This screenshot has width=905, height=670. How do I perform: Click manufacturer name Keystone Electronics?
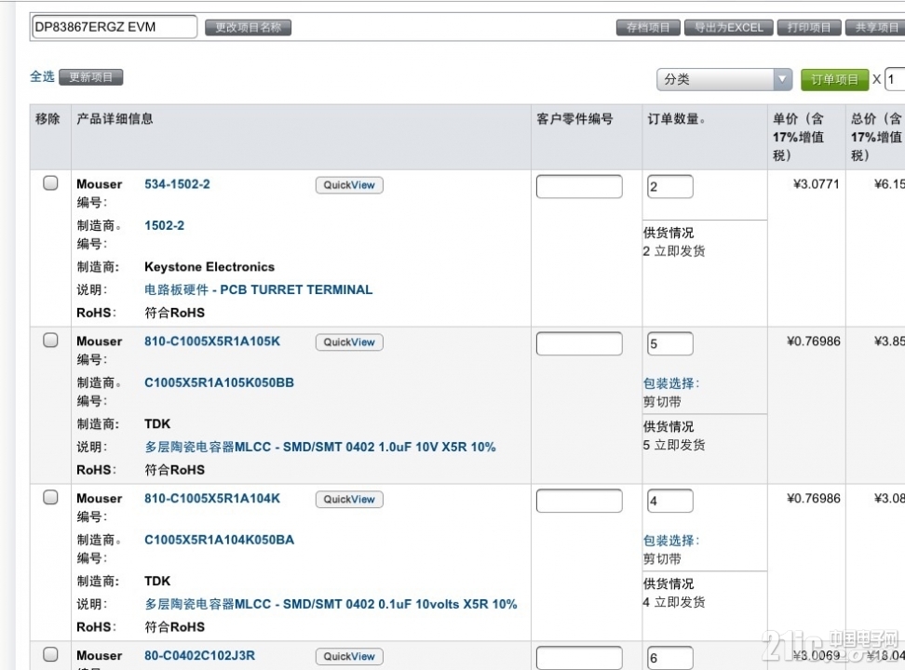[x=209, y=267]
